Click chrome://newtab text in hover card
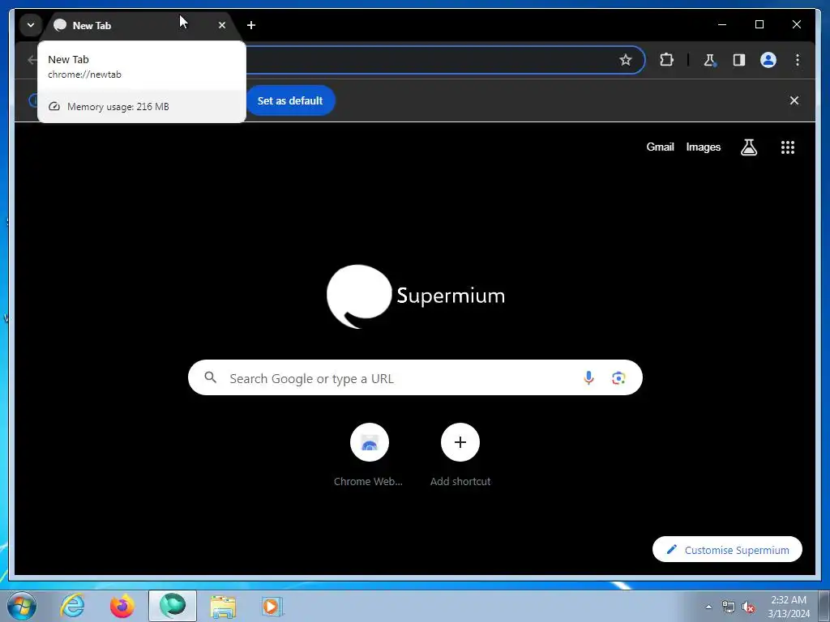The height and width of the screenshot is (622, 830). point(84,75)
